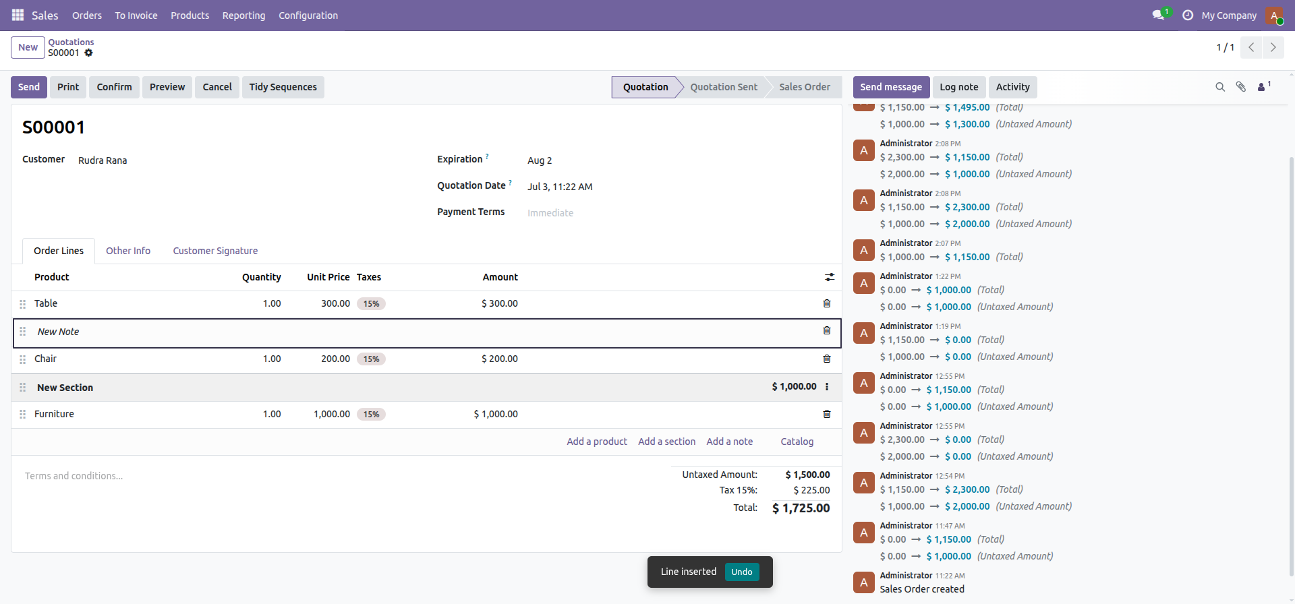1295x604 pixels.
Task: Open the apps grid menu icon
Action: [18, 15]
